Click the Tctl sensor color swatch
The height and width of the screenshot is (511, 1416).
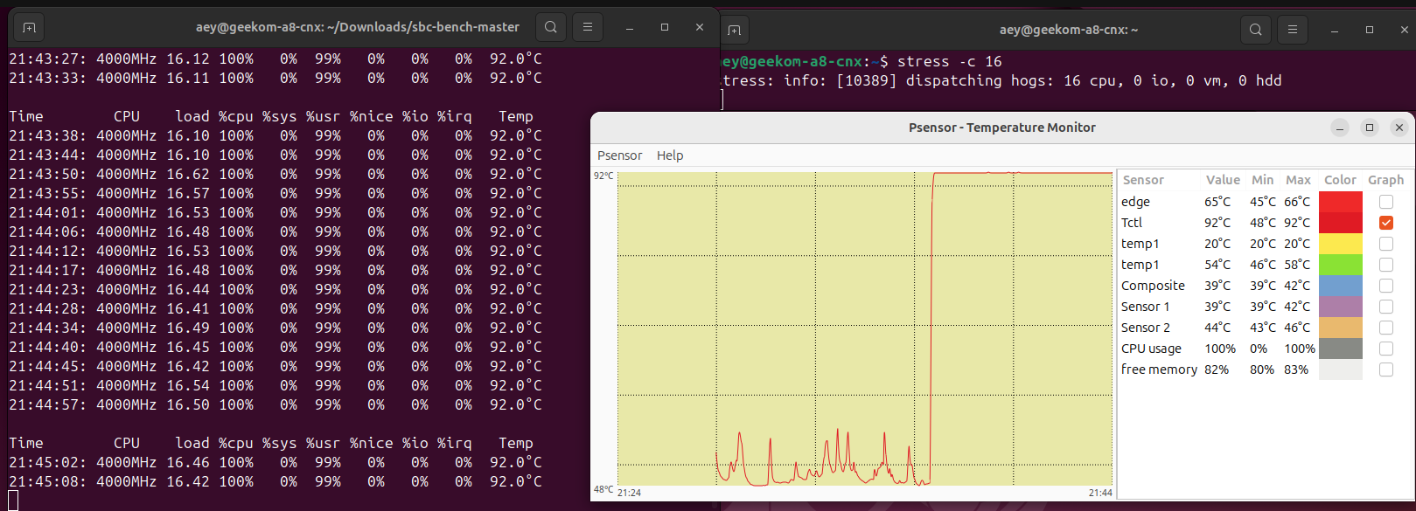click(x=1341, y=223)
